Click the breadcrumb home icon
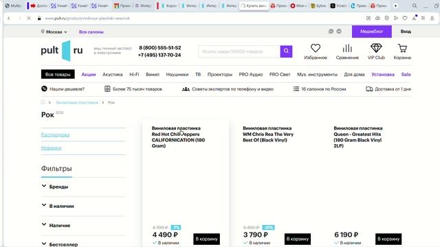The image size is (440, 247). pyautogui.click(x=43, y=102)
